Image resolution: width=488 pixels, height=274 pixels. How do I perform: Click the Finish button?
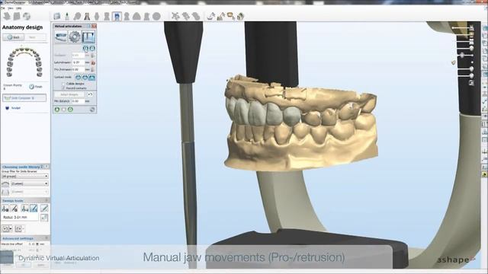click(36, 87)
